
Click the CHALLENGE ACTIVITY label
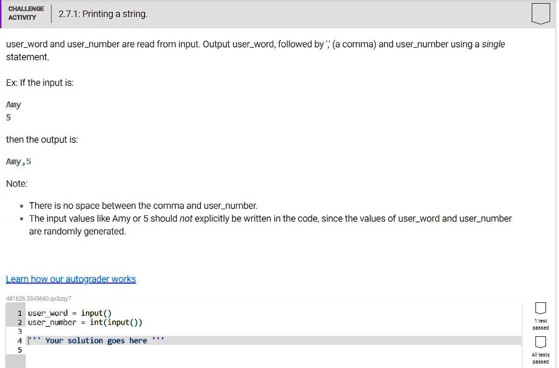26,13
